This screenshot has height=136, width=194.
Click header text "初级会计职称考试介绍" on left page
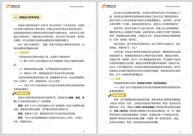point(77,6)
